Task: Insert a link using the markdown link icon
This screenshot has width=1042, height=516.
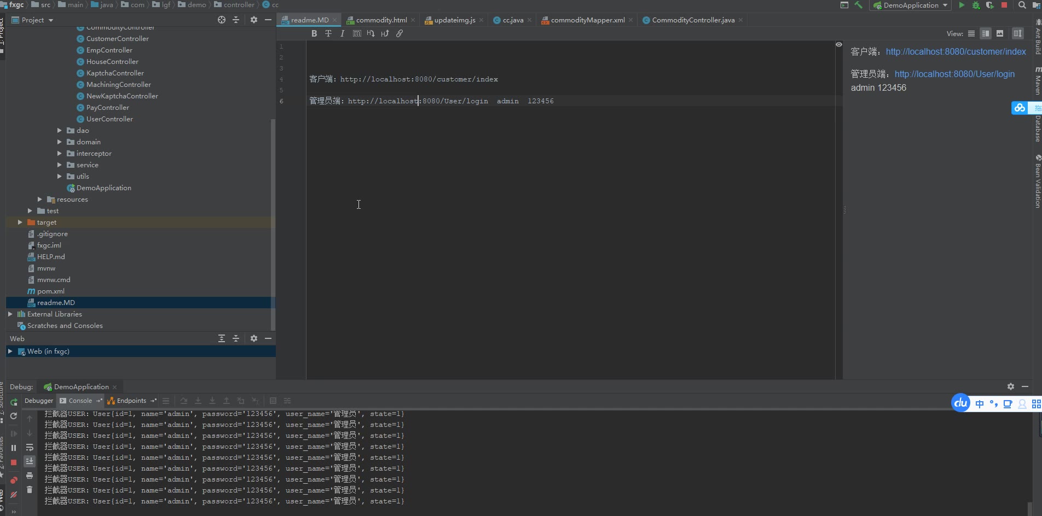Action: coord(400,33)
